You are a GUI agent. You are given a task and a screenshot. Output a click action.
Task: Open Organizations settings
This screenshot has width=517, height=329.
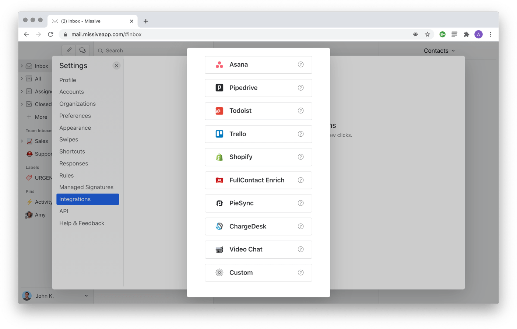(x=77, y=104)
